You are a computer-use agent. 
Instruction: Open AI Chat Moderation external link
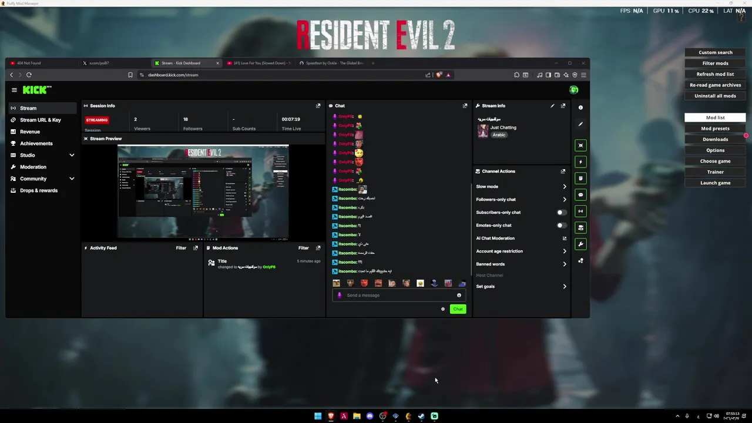[565, 238]
